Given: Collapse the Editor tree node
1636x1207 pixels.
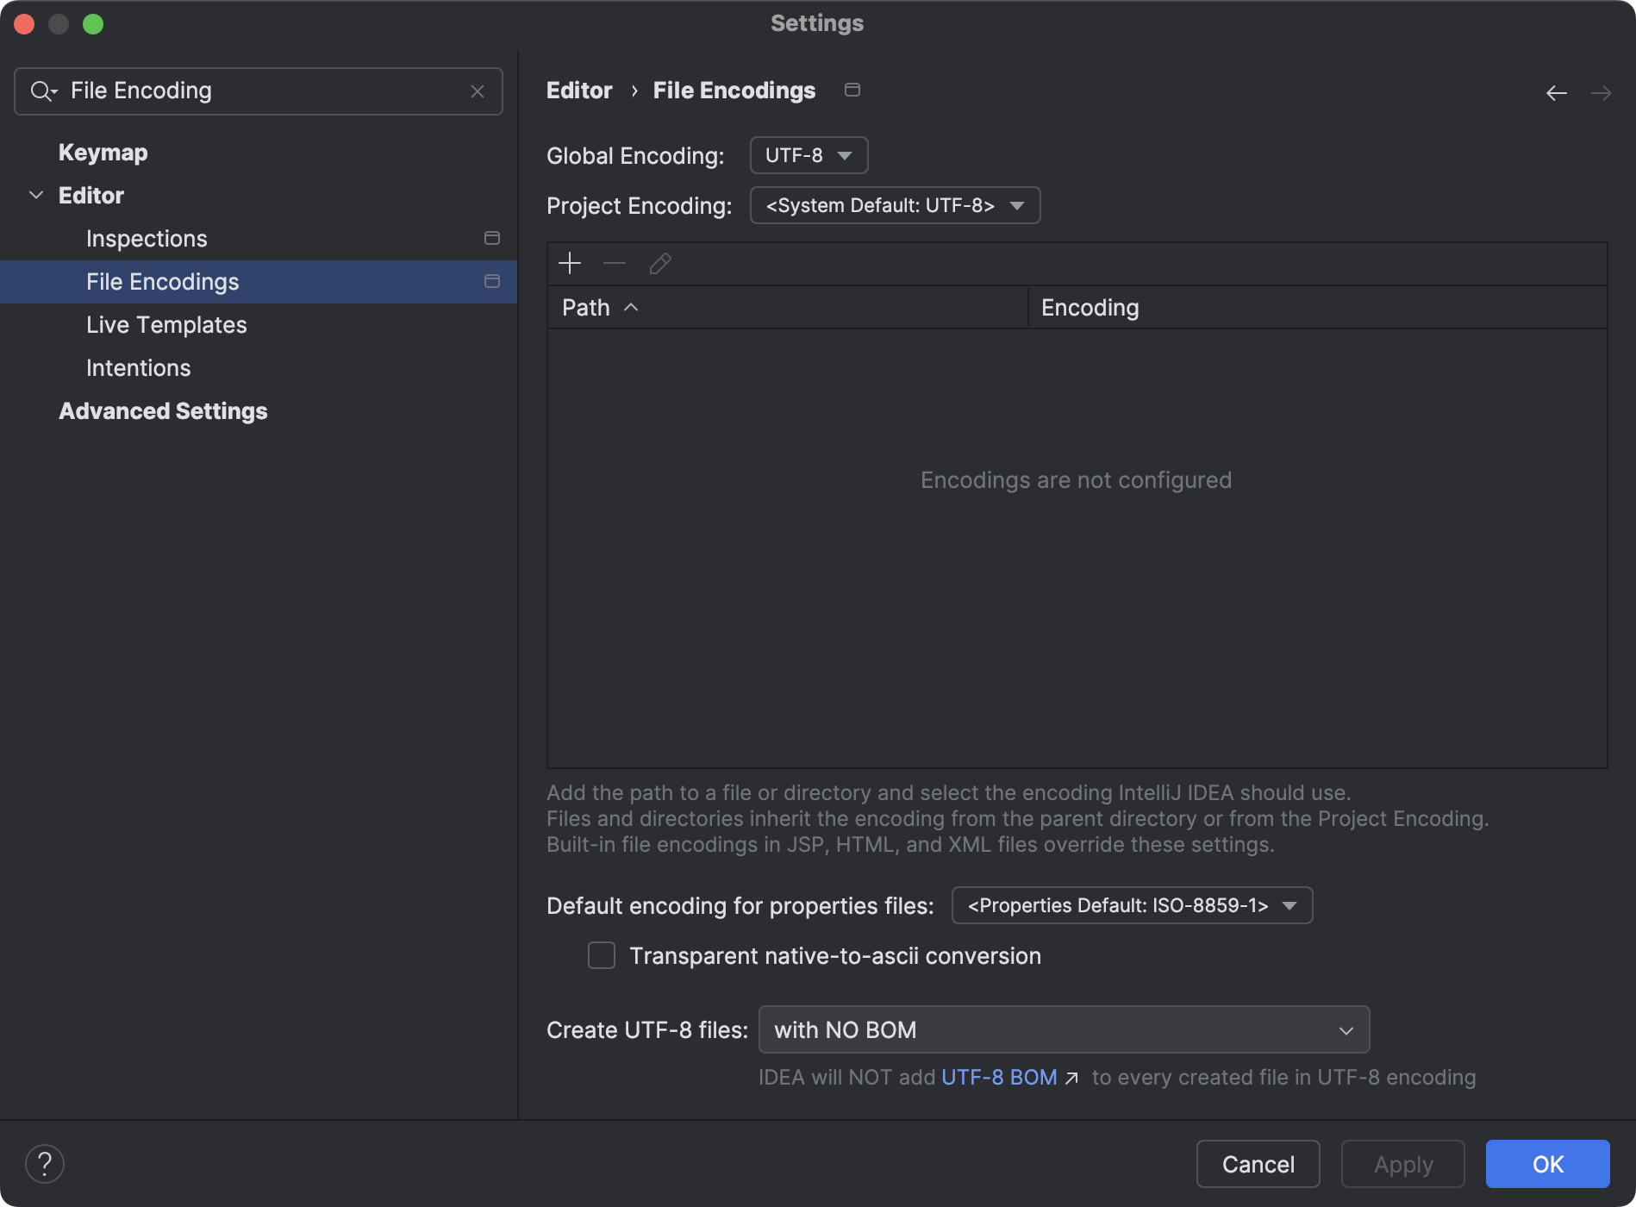Looking at the screenshot, I should (36, 195).
